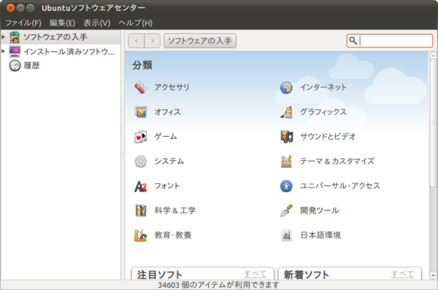Image resolution: width=438 pixels, height=290 pixels.
Task: Open the フォント letter icon
Action: pyautogui.click(x=140, y=186)
